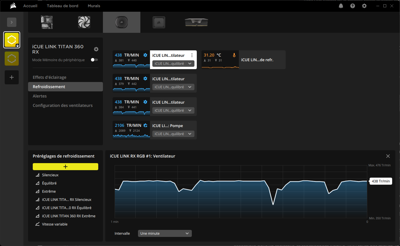Add a new cooling preset with yellow plus button
Image resolution: width=400 pixels, height=246 pixels.
(65, 167)
